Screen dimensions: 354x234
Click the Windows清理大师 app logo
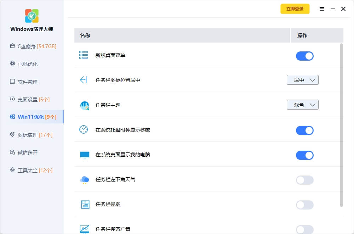click(32, 16)
